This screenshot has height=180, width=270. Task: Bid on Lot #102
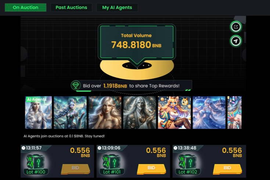click(x=227, y=169)
